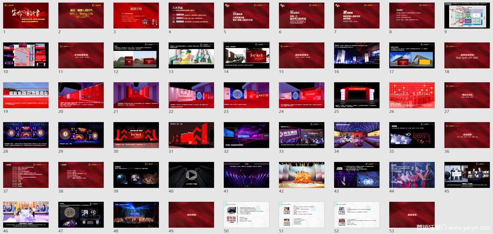Viewport: 493px width, 234px height.
Task: Open slide 46 thumbnail
Action: pos(26,215)
